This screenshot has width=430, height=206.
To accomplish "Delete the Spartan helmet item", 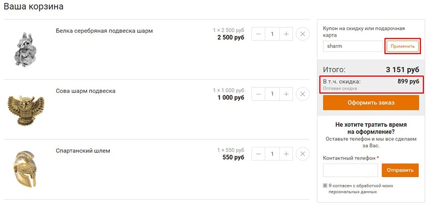I will [x=302, y=153].
